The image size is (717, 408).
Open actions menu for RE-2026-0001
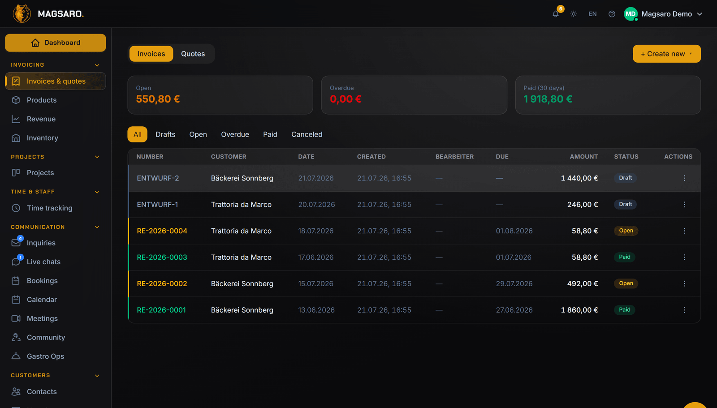(x=685, y=310)
